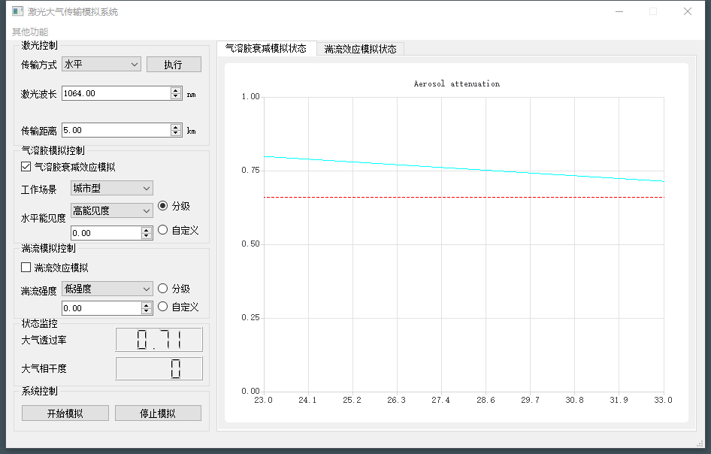Image resolution: width=711 pixels, height=454 pixels.
Task: Decrease 激光波长 with down arrow
Action: pos(176,97)
